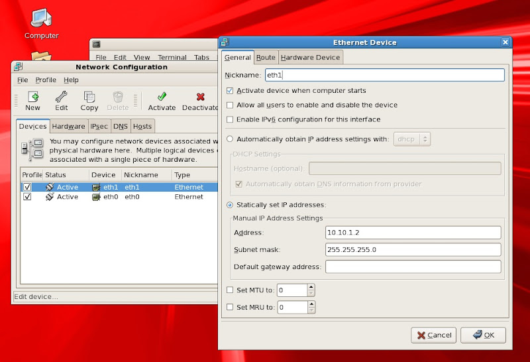
Task: Select eth0 nickname in device list
Action: tap(132, 196)
